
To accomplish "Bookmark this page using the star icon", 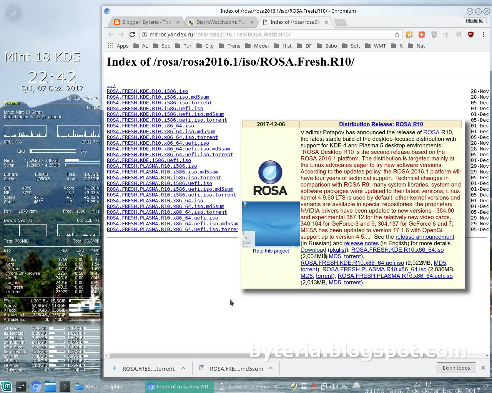I will pos(397,35).
